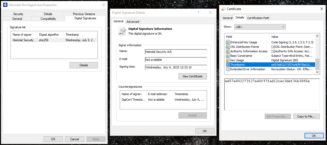Select the Key Usage row
327x145 pixels.
[x=270, y=60]
